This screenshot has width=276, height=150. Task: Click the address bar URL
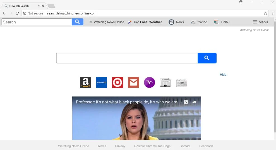[72, 13]
